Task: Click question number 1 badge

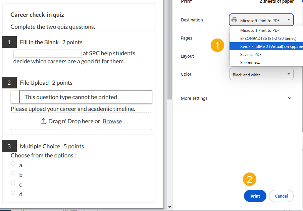Action: pyautogui.click(x=9, y=42)
